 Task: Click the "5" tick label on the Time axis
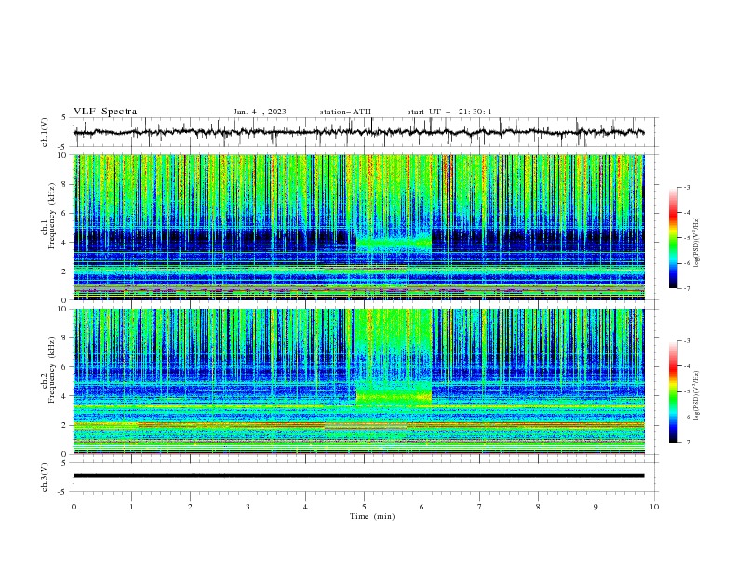pos(364,507)
